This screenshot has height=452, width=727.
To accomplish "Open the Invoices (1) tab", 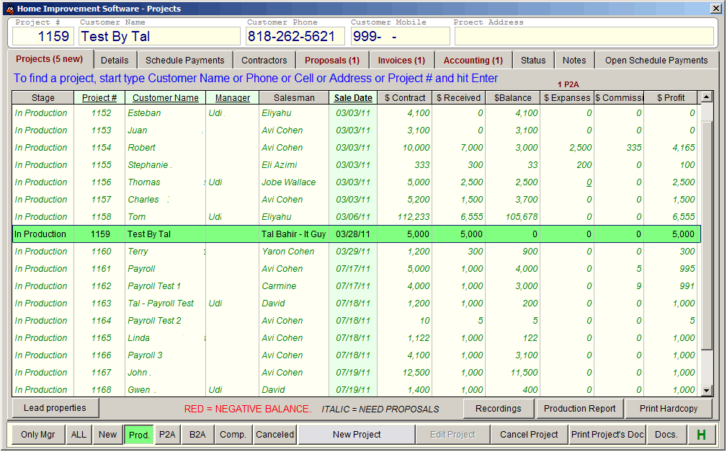I will pyautogui.click(x=401, y=61).
